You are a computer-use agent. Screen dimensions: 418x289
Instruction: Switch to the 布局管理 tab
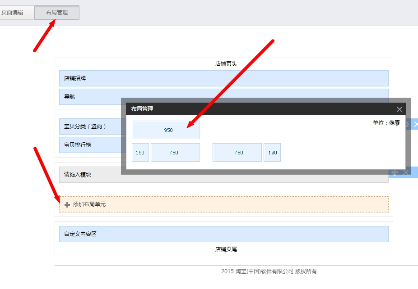click(x=56, y=12)
